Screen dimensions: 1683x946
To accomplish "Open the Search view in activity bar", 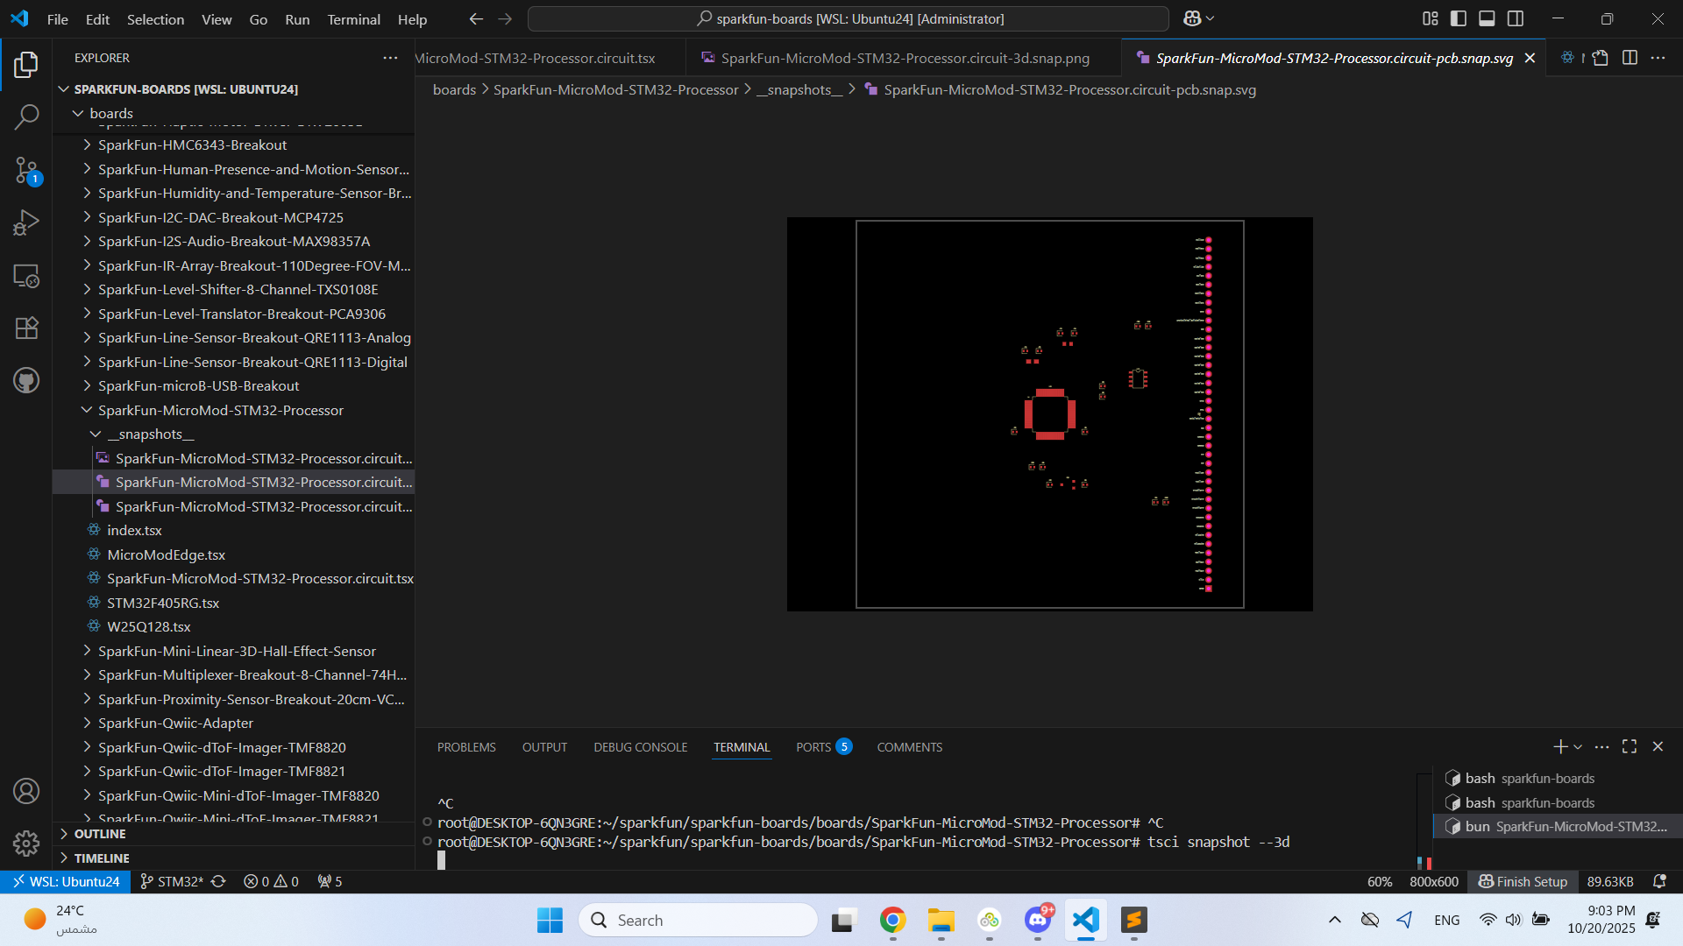I will coord(26,116).
